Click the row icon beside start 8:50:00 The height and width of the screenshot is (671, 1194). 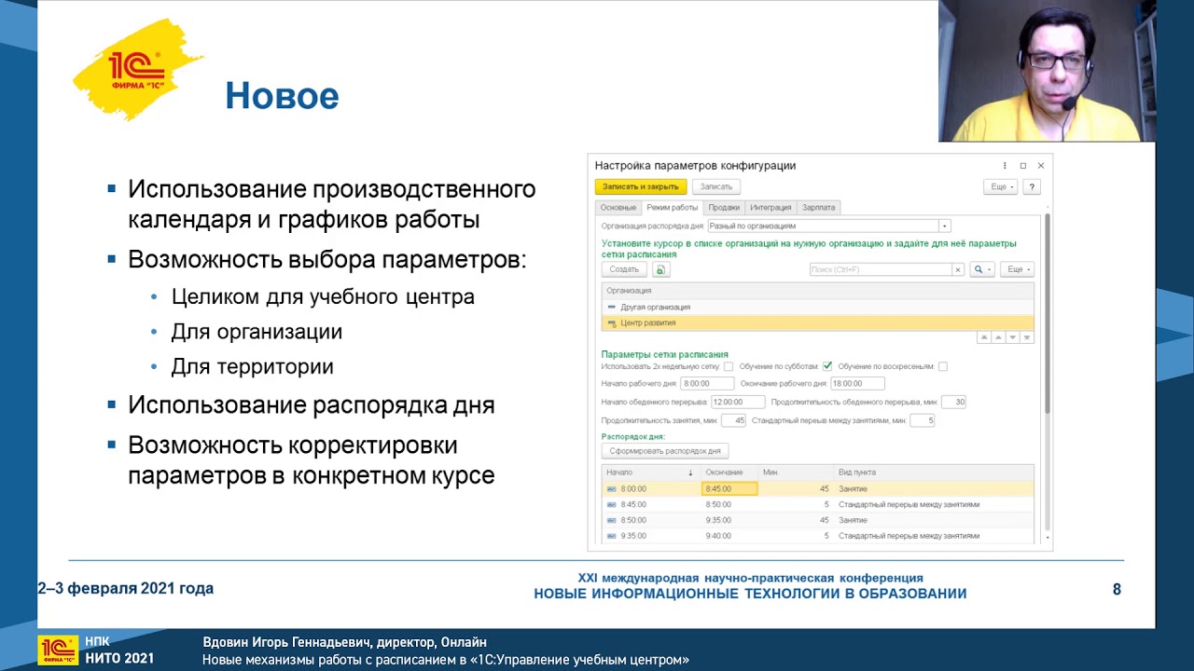[612, 520]
